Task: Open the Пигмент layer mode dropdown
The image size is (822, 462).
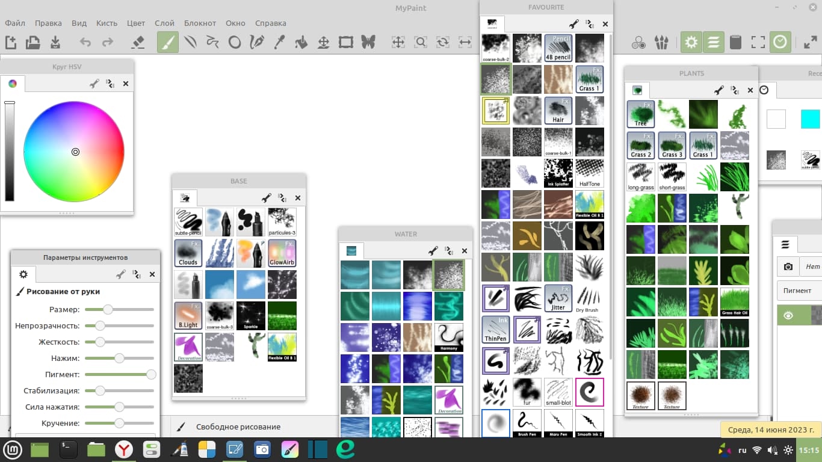Action: click(798, 291)
